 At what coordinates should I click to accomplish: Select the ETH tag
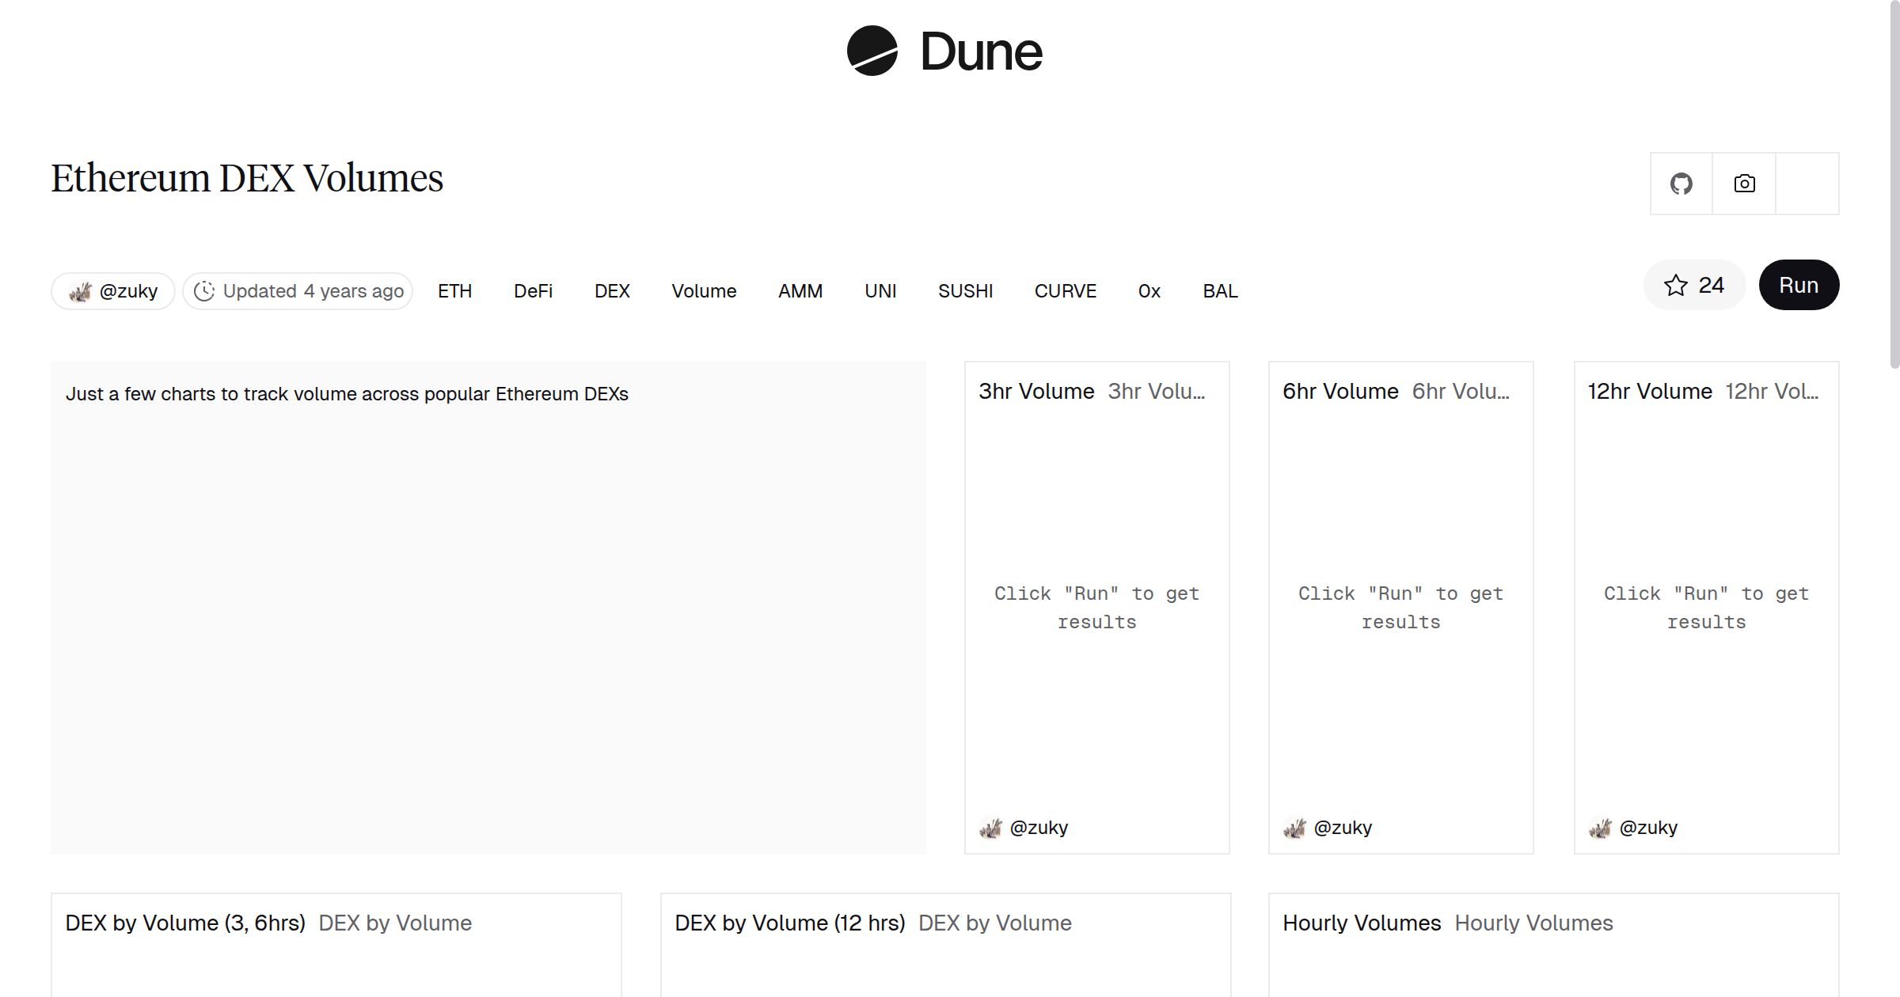click(x=454, y=290)
